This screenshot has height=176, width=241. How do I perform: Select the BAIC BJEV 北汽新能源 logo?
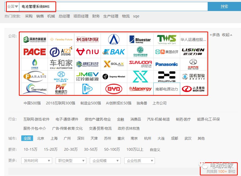tap(61, 76)
